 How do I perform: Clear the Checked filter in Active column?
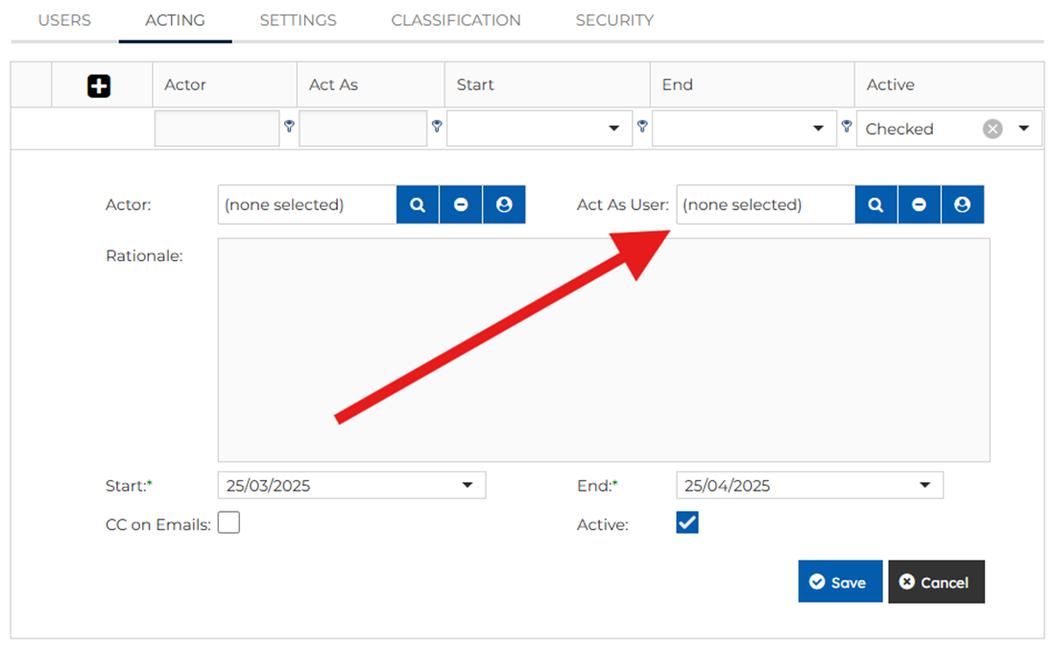pos(993,129)
